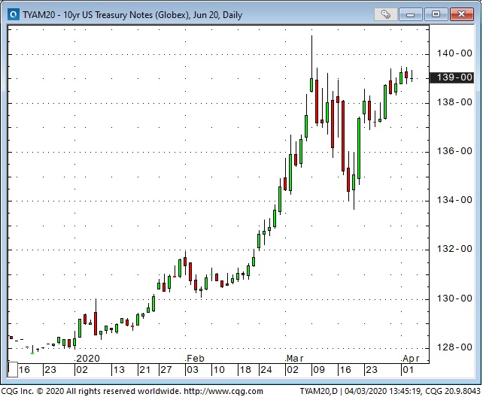This screenshot has width=483, height=397.
Task: Click the 138-00 price axis label
Action: click(454, 102)
